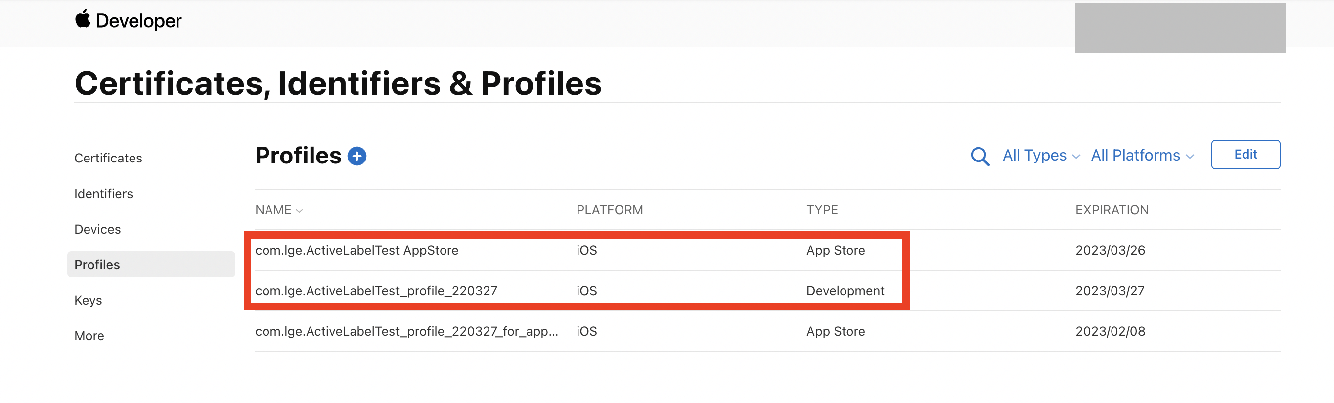This screenshot has width=1334, height=403.
Task: Open Keys in the sidebar
Action: tap(88, 300)
